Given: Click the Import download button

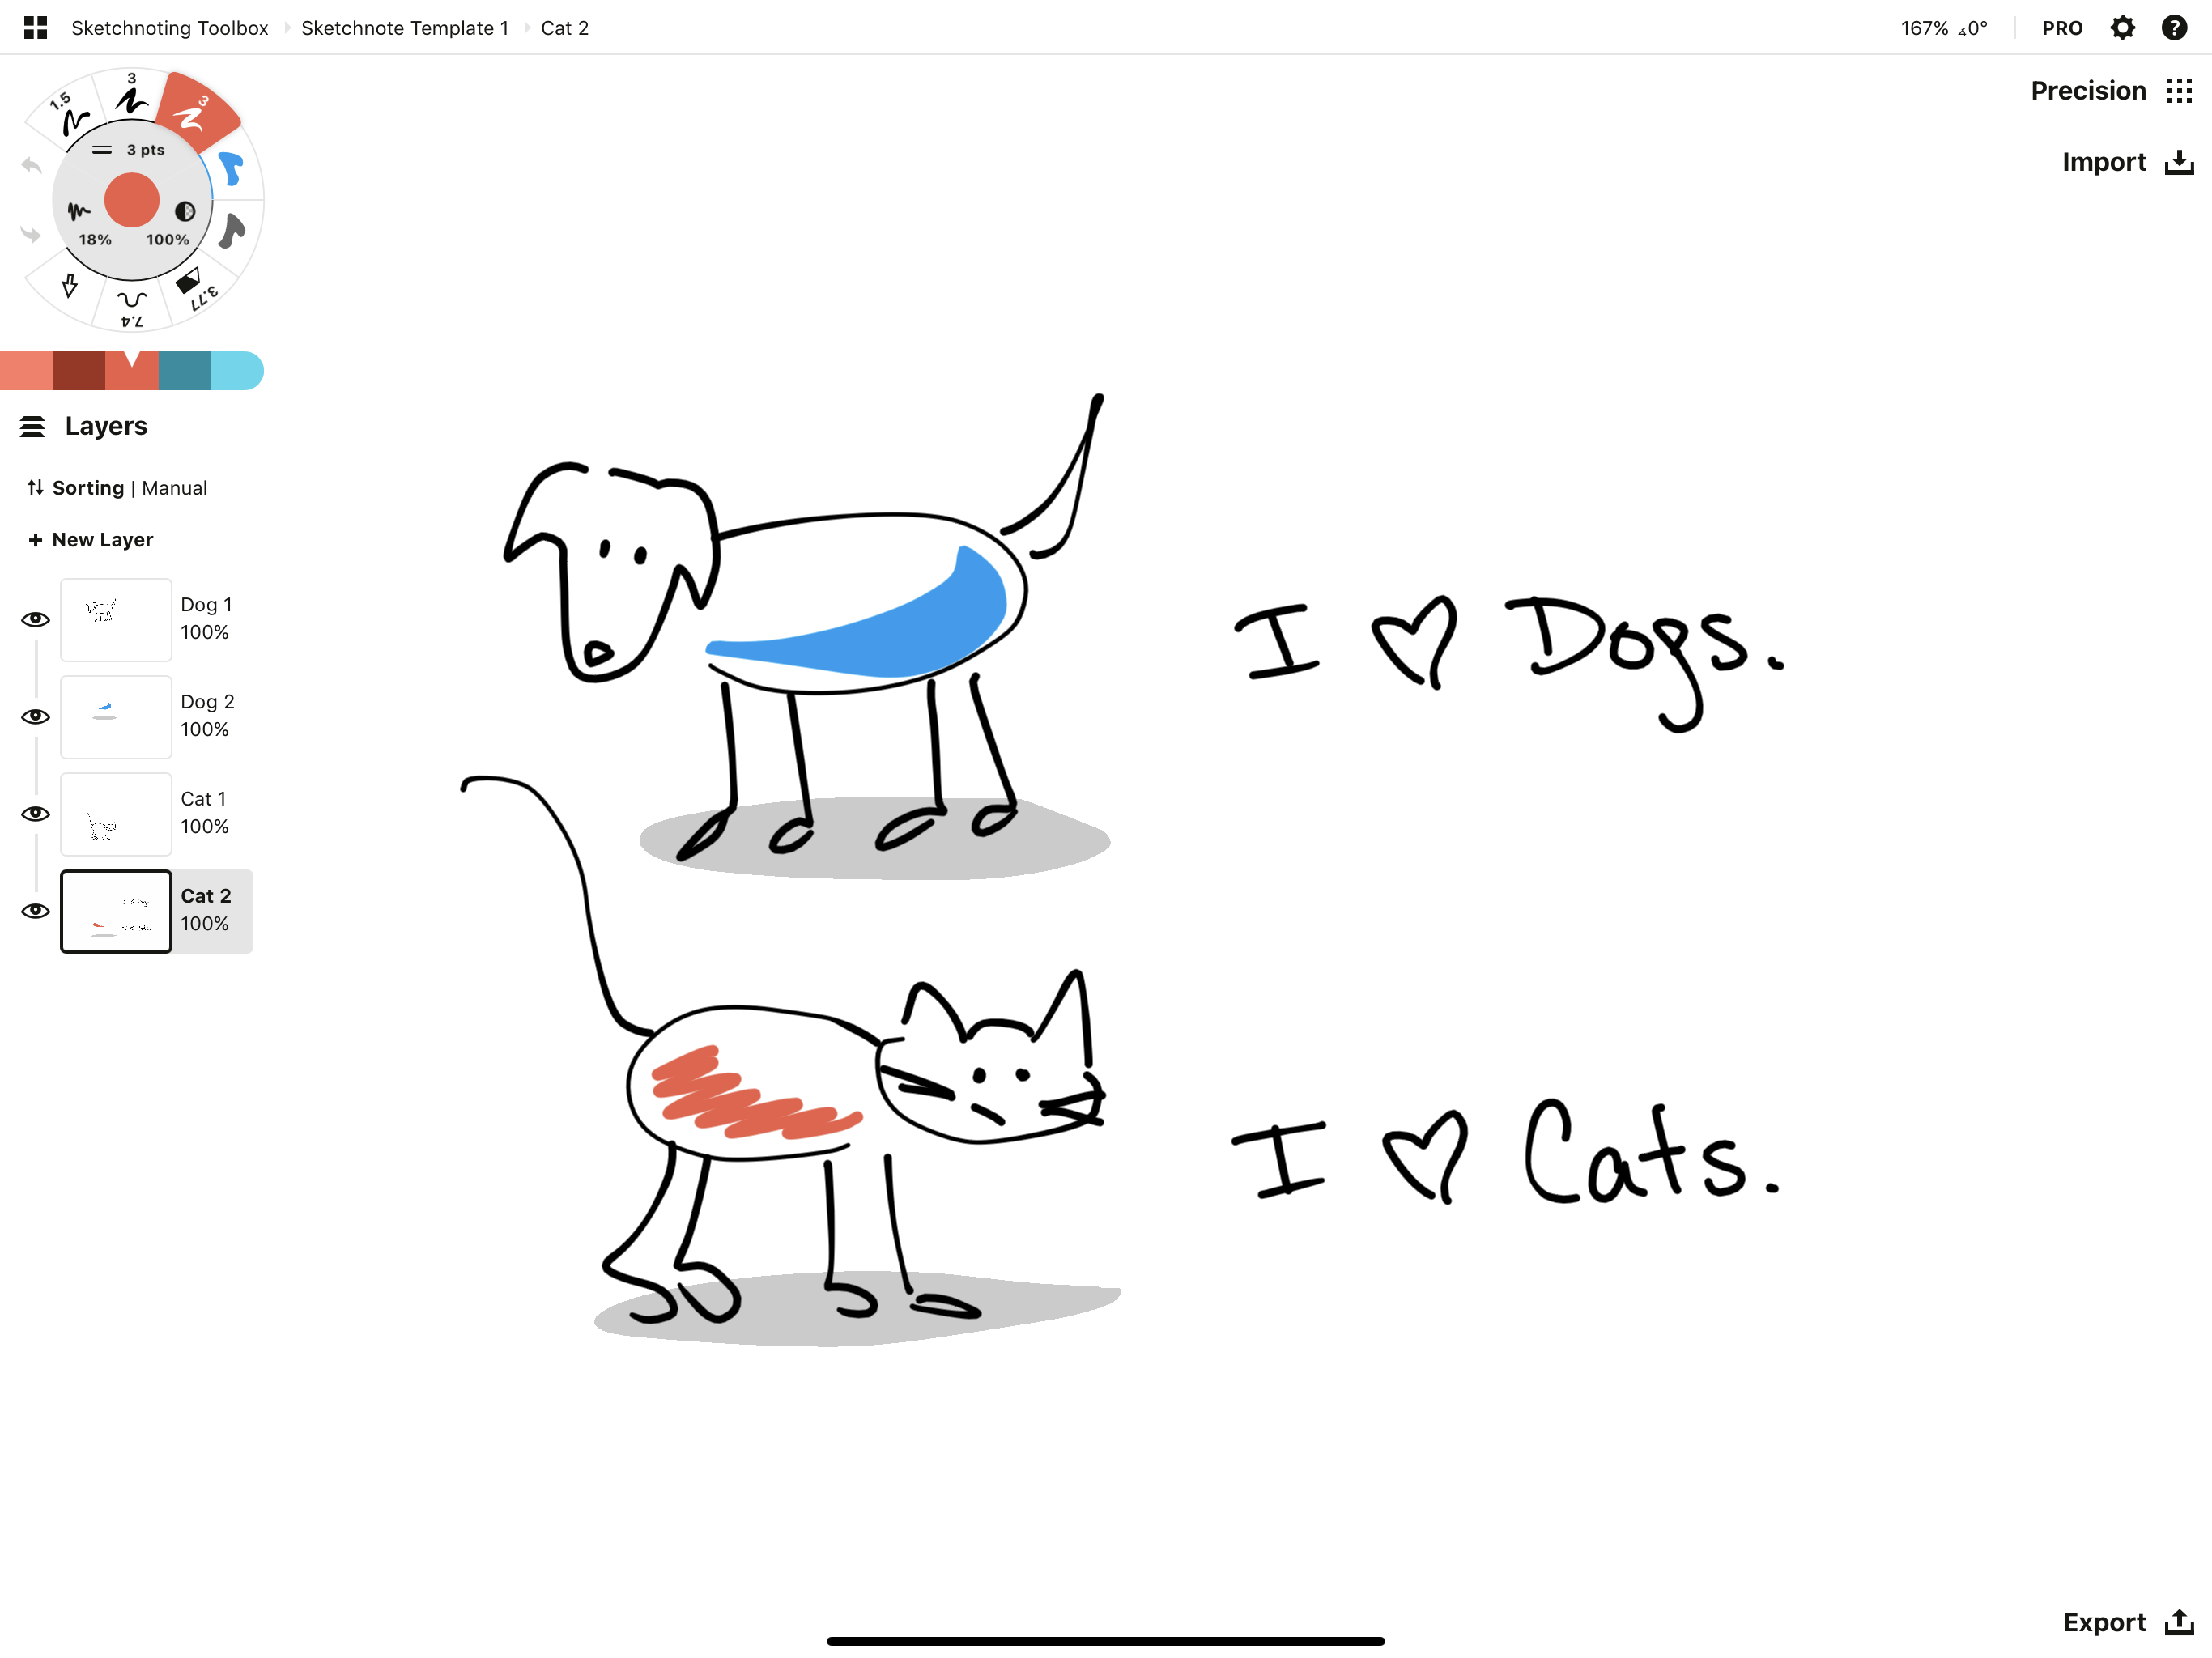Looking at the screenshot, I should point(2182,160).
